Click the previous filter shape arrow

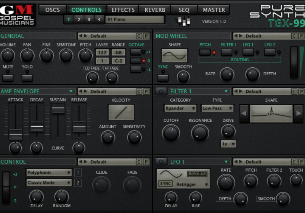[x=244, y=113]
